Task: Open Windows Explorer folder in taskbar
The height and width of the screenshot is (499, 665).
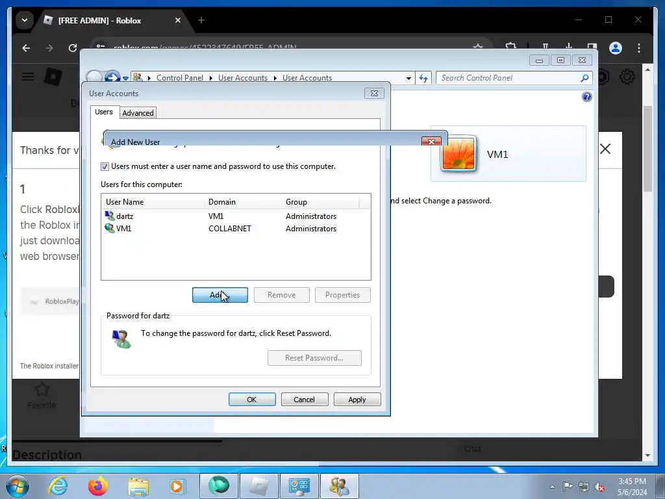Action: coord(138,487)
